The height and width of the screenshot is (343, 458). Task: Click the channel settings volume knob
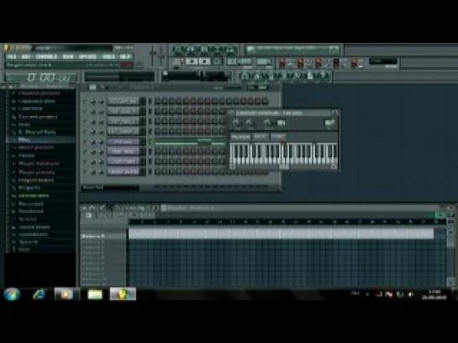250,123
